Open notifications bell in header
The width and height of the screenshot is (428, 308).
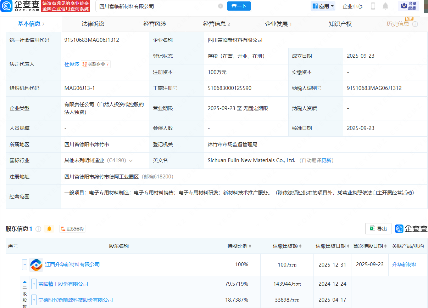click(x=385, y=6)
